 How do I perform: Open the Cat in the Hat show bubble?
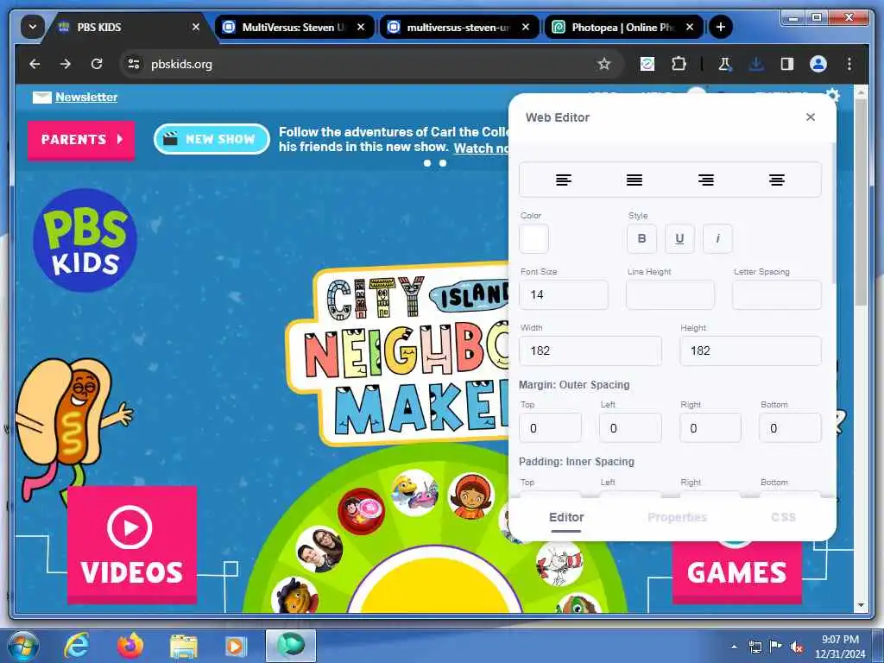[x=559, y=564]
